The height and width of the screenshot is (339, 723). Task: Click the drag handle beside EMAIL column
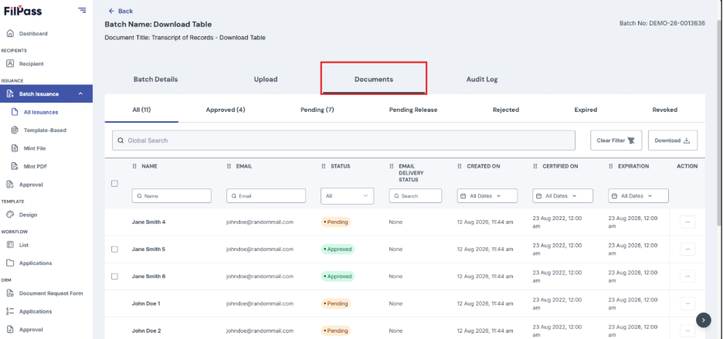(x=229, y=166)
